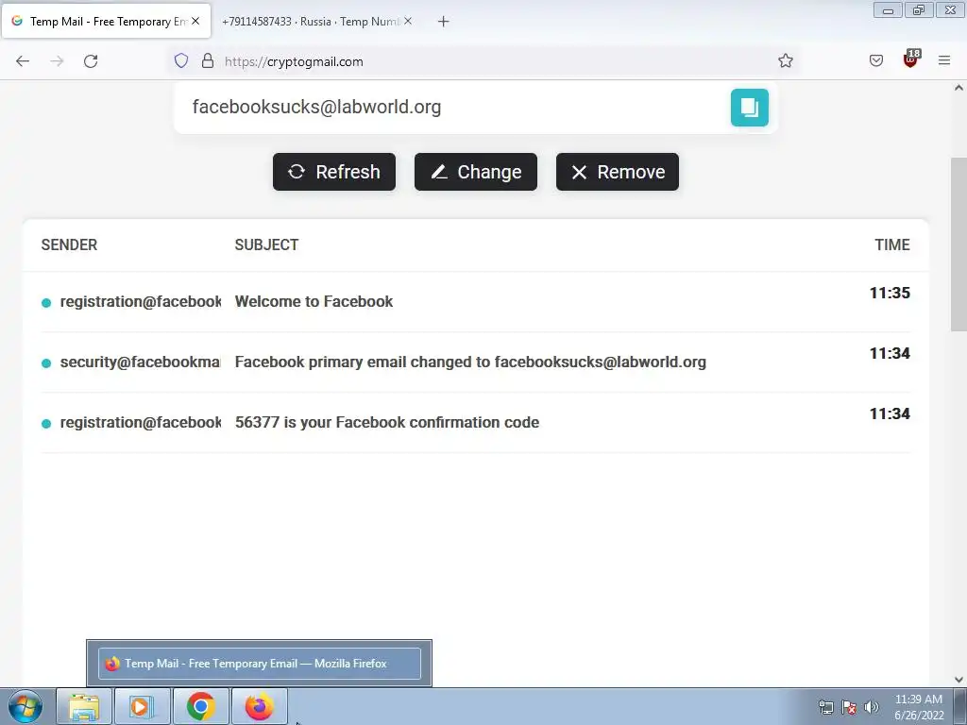Click the Firefox taskbar icon
Viewport: 967px width, 725px height.
tap(259, 706)
